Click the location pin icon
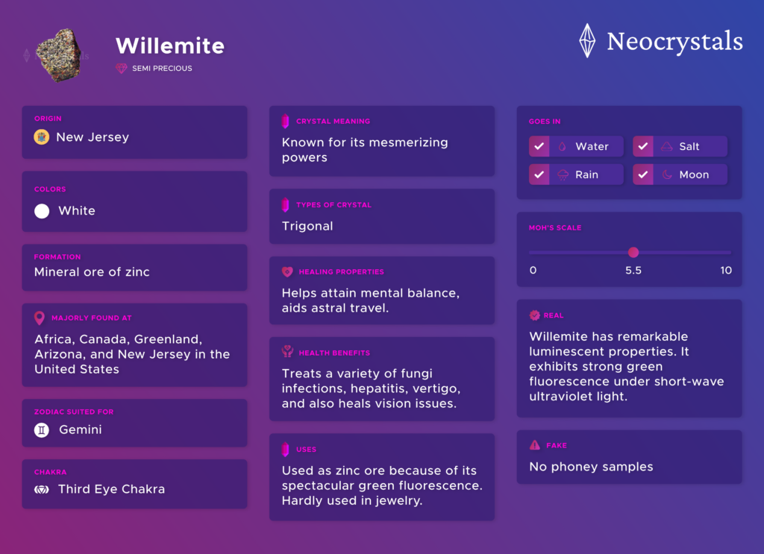Screen dimensions: 764x554 (x=40, y=318)
